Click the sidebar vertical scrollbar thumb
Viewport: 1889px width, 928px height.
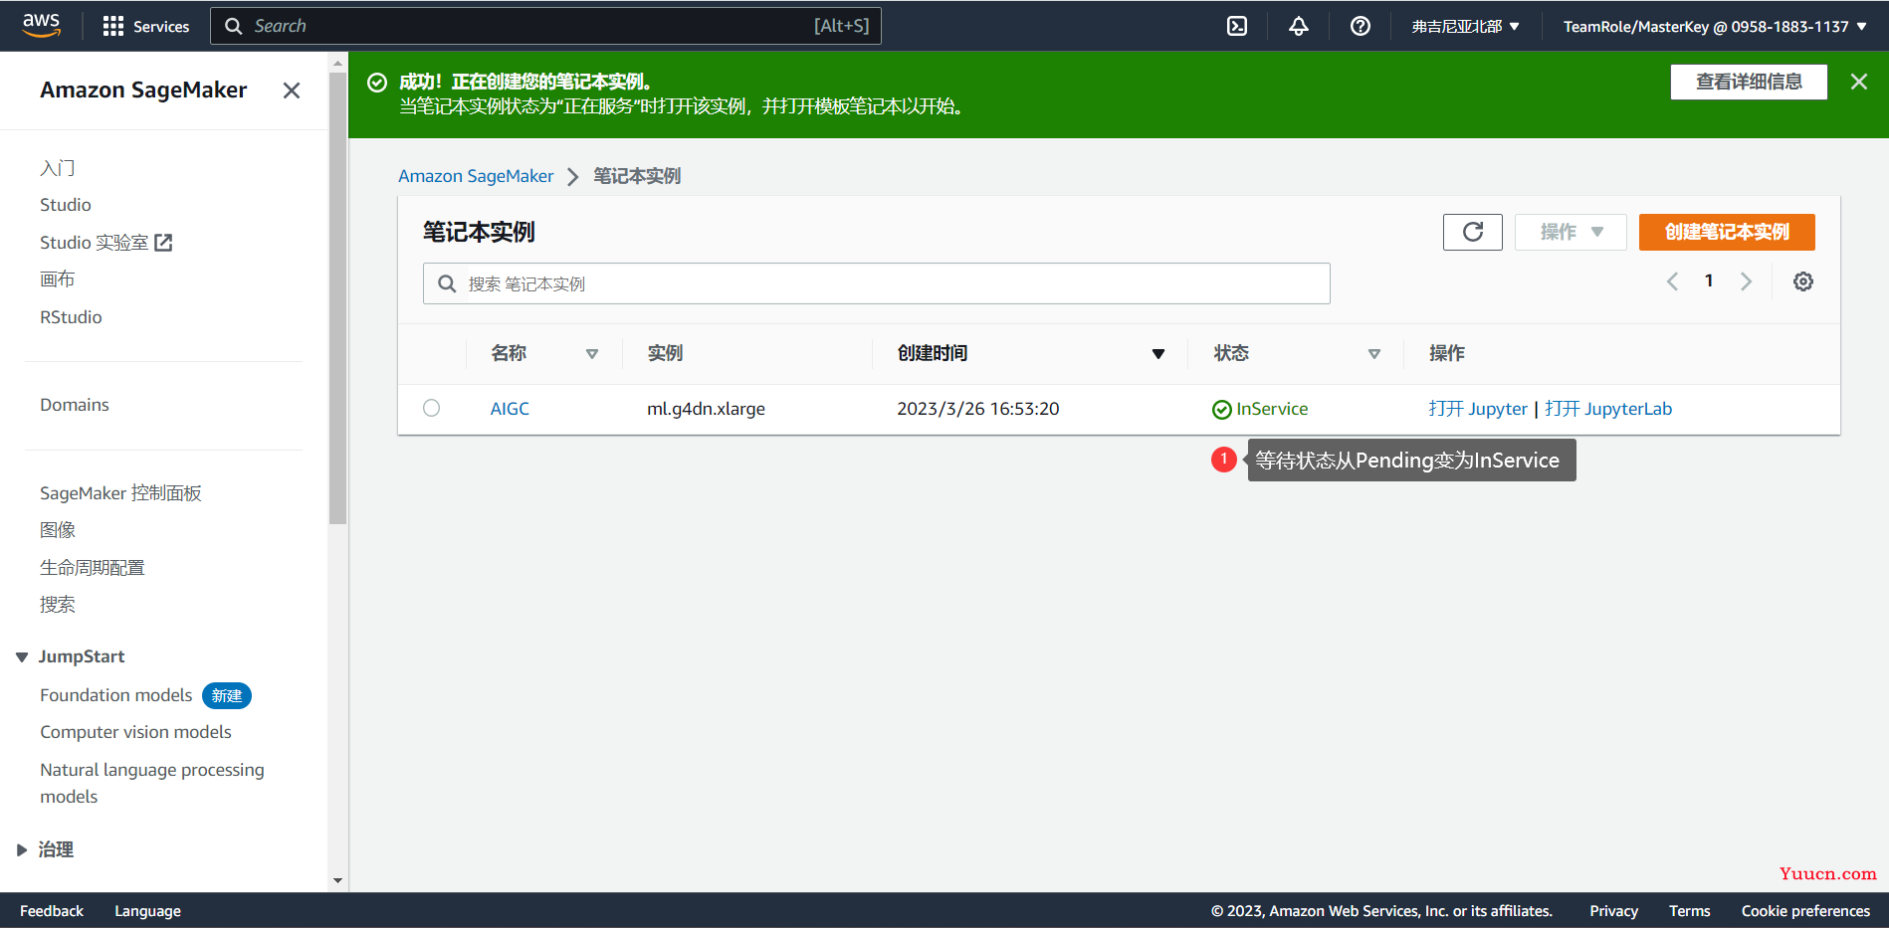(337, 296)
